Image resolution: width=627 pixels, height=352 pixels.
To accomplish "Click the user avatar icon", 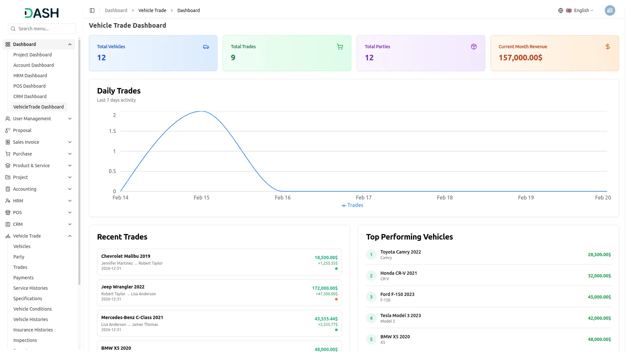I will click(x=610, y=10).
